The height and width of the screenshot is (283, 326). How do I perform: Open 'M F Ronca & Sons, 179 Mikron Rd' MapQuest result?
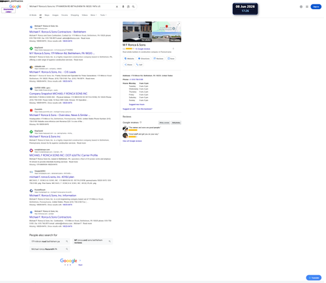pyautogui.click(x=62, y=53)
